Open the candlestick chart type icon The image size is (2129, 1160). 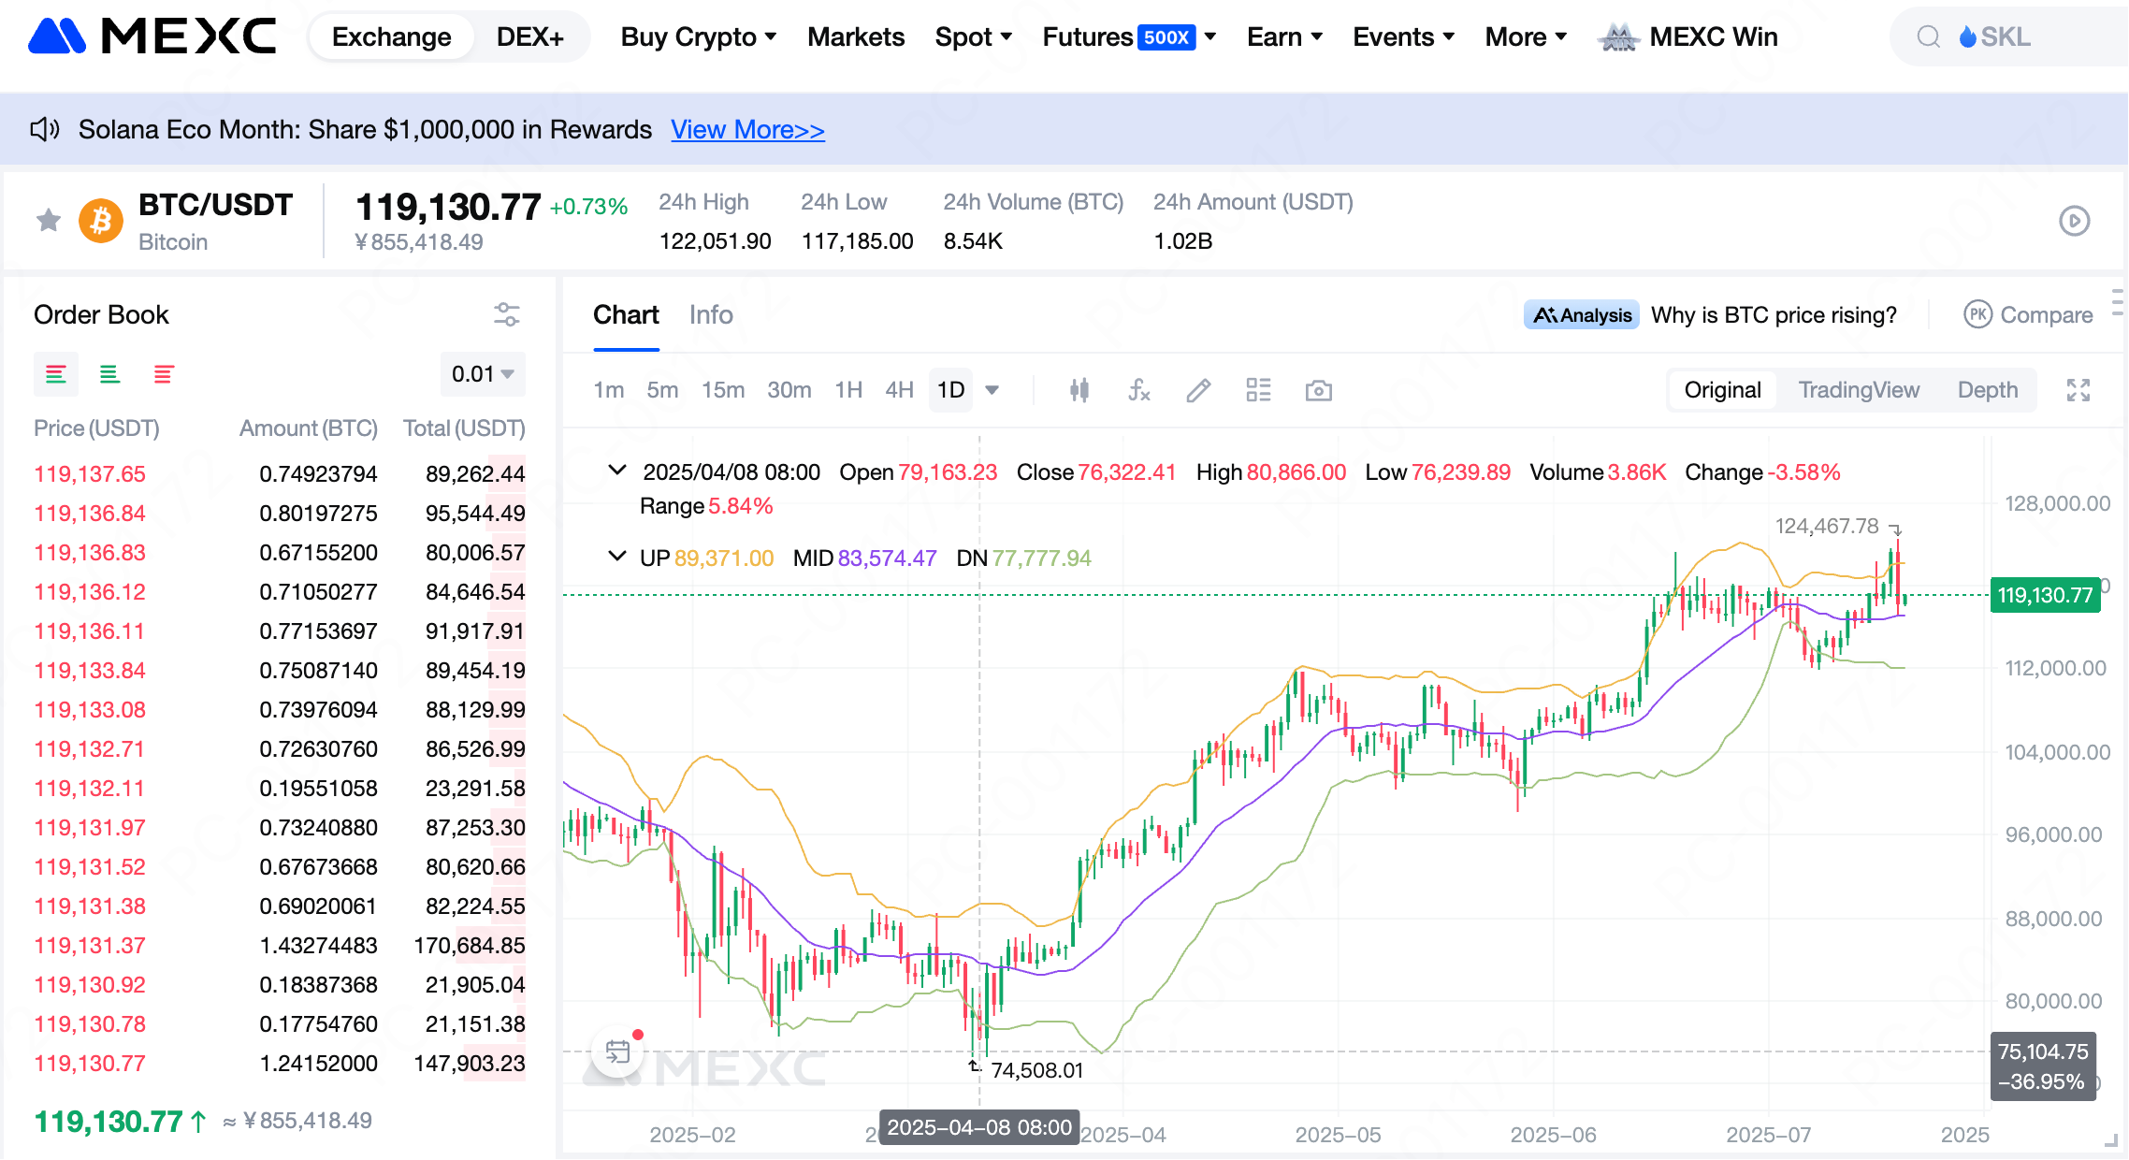click(x=1079, y=390)
